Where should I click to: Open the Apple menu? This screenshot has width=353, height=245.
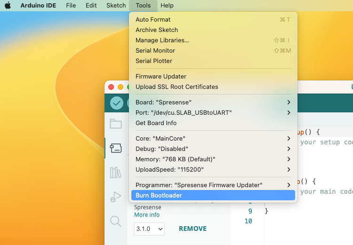pyautogui.click(x=8, y=5)
